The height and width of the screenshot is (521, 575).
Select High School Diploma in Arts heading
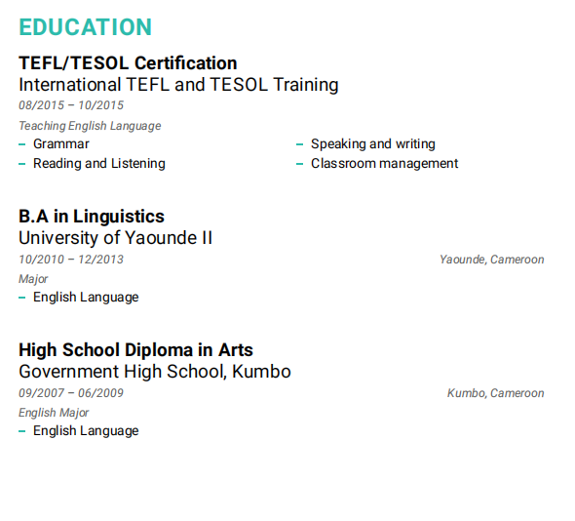tap(135, 350)
